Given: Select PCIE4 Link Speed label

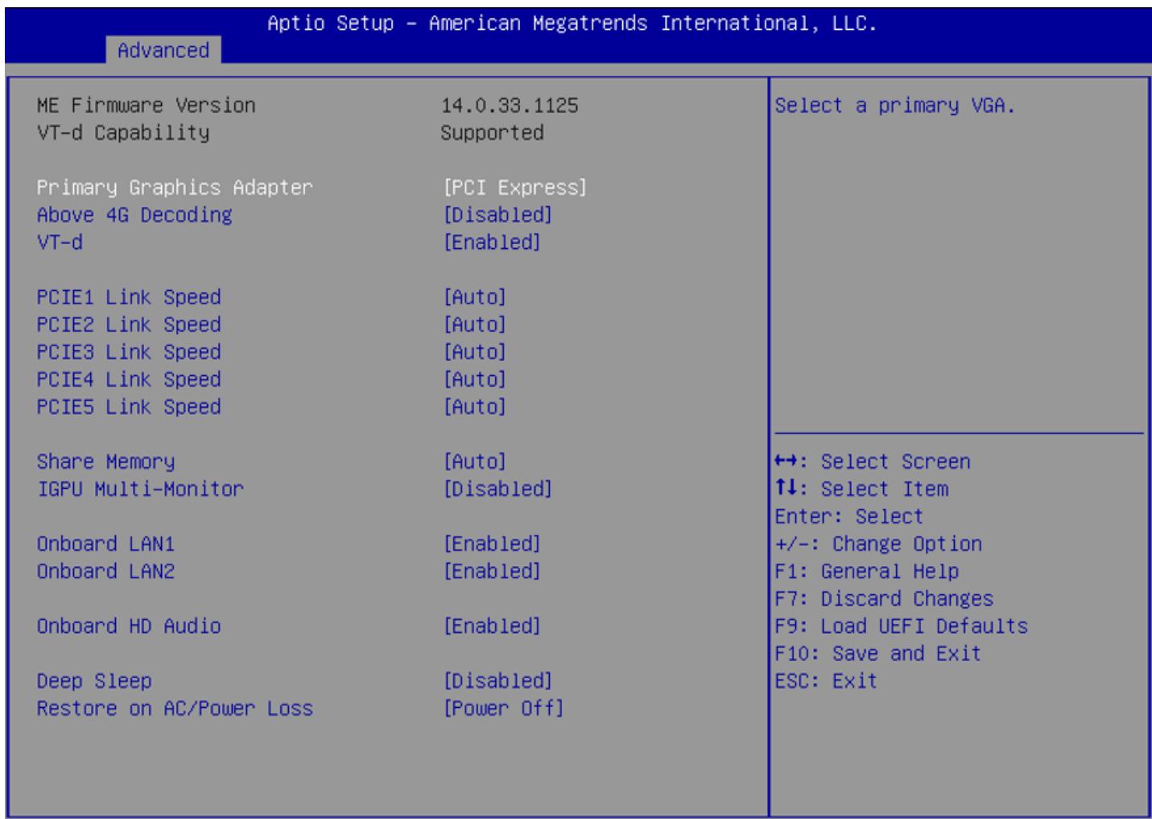Looking at the screenshot, I should pyautogui.click(x=129, y=379).
